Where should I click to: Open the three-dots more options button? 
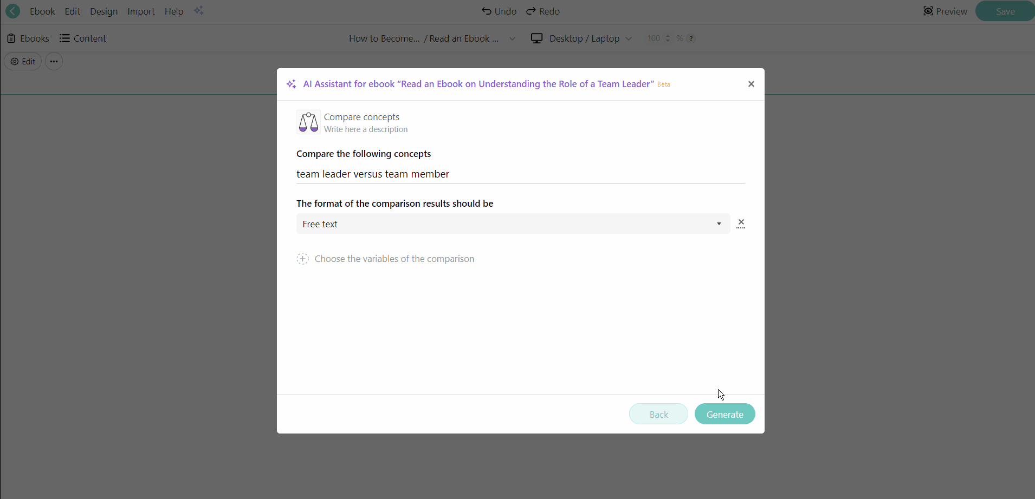[54, 62]
